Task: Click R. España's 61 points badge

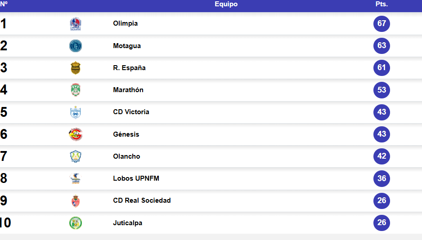Action: [382, 68]
